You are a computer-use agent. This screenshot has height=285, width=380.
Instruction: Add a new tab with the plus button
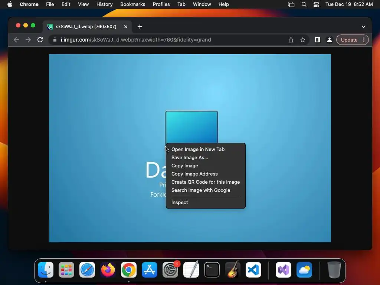(x=140, y=27)
